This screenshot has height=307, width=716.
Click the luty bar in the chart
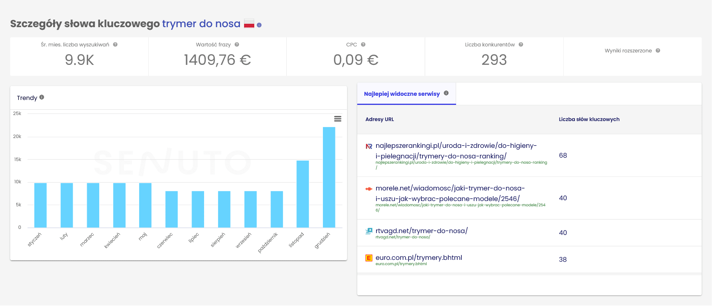tap(67, 205)
